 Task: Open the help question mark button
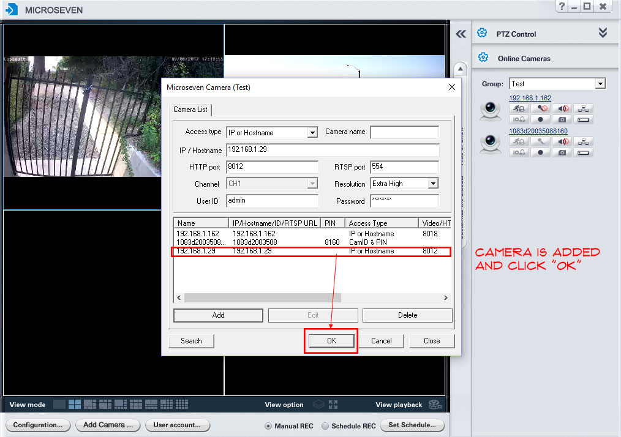(x=562, y=6)
